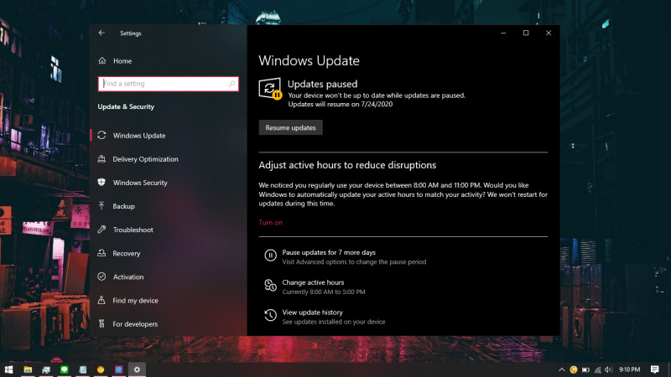
Task: Click the network Wi-Fi tray icon
Action: coord(597,369)
